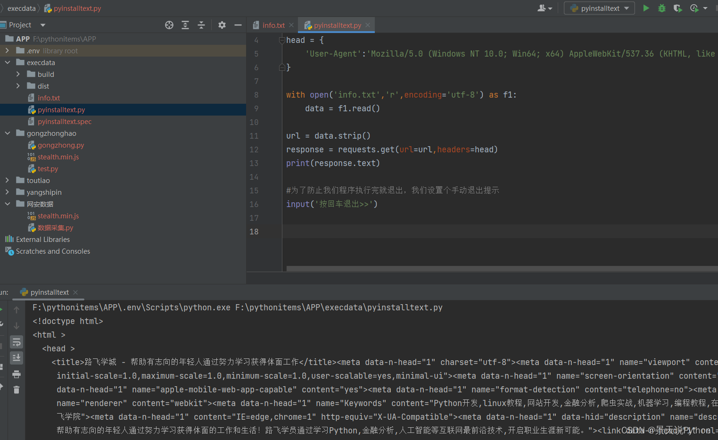Close the info.txt editor tab
The width and height of the screenshot is (718, 440).
291,25
